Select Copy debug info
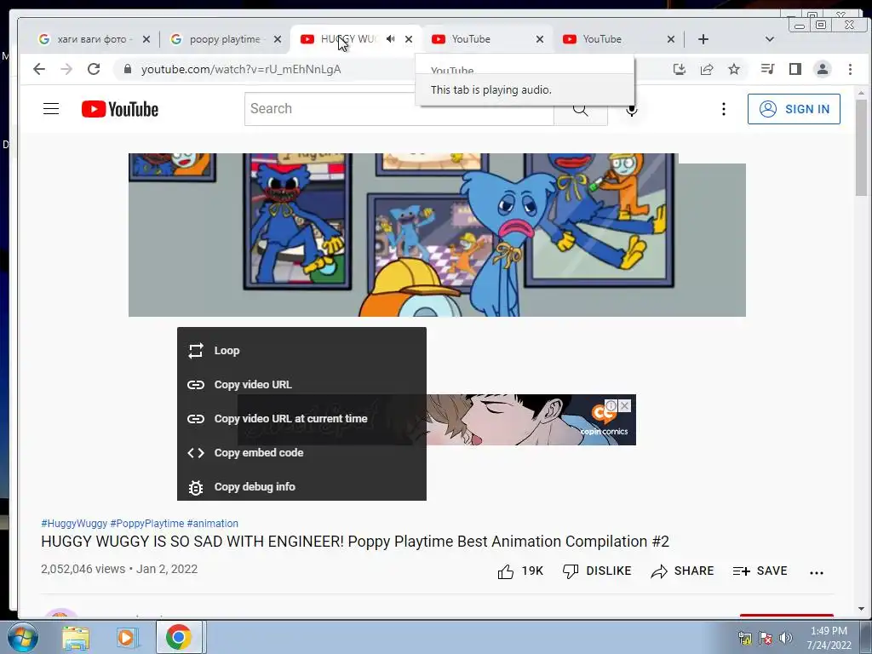This screenshot has width=872, height=654. (301, 486)
